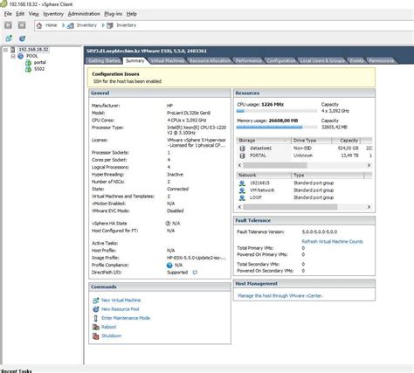Switch to the Permissions tab

click(x=382, y=61)
